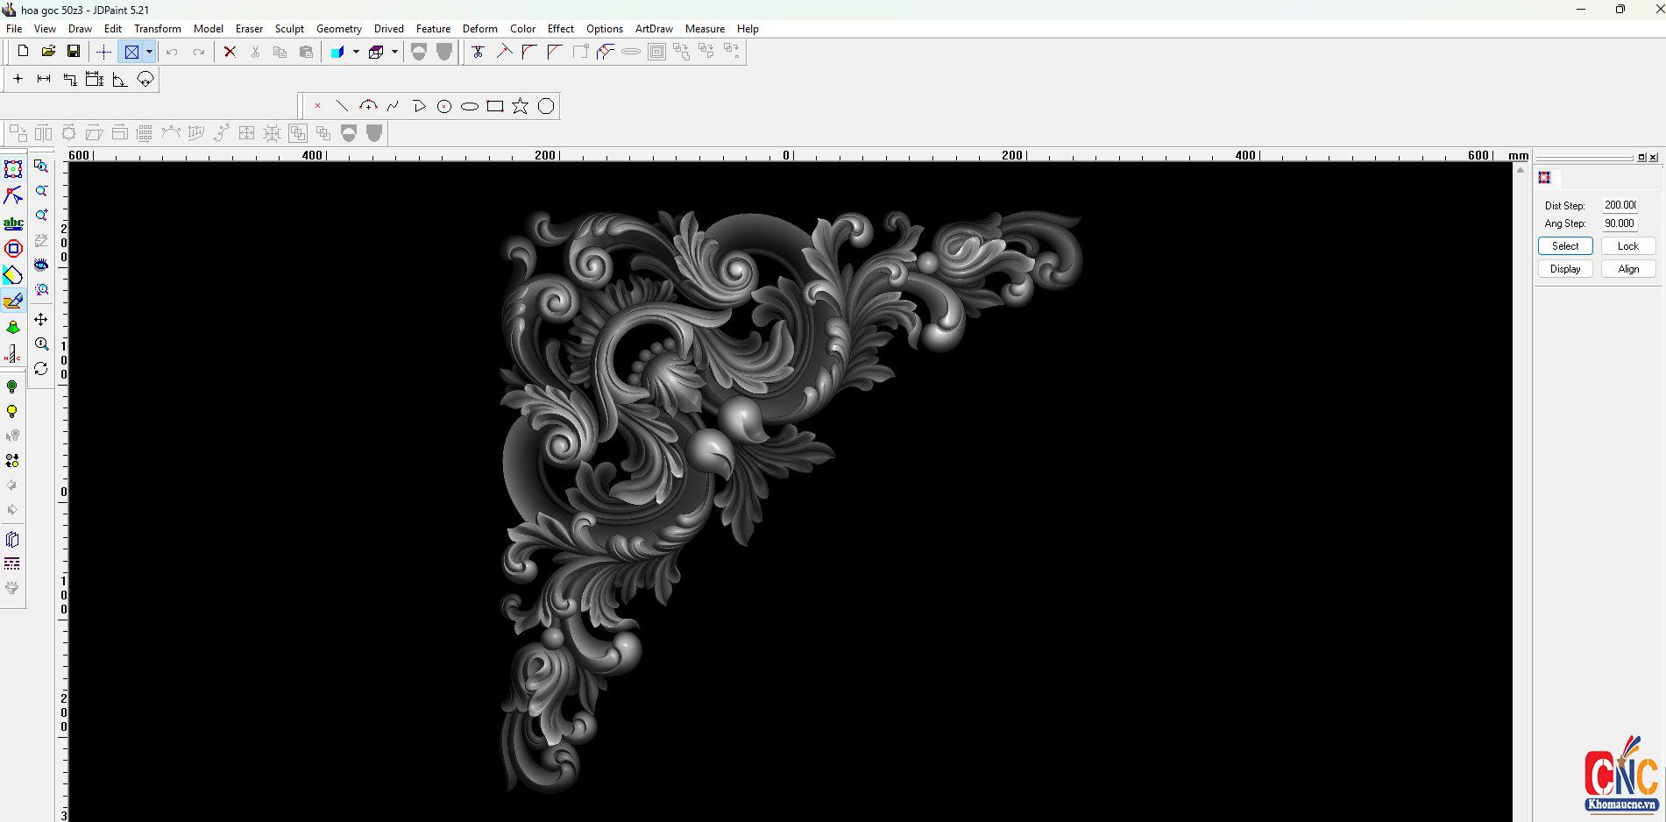1666x822 pixels.
Task: Open the Sculpt menu
Action: 289,29
